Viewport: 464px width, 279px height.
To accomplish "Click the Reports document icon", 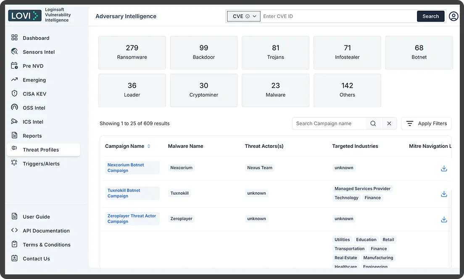I will pos(14,135).
